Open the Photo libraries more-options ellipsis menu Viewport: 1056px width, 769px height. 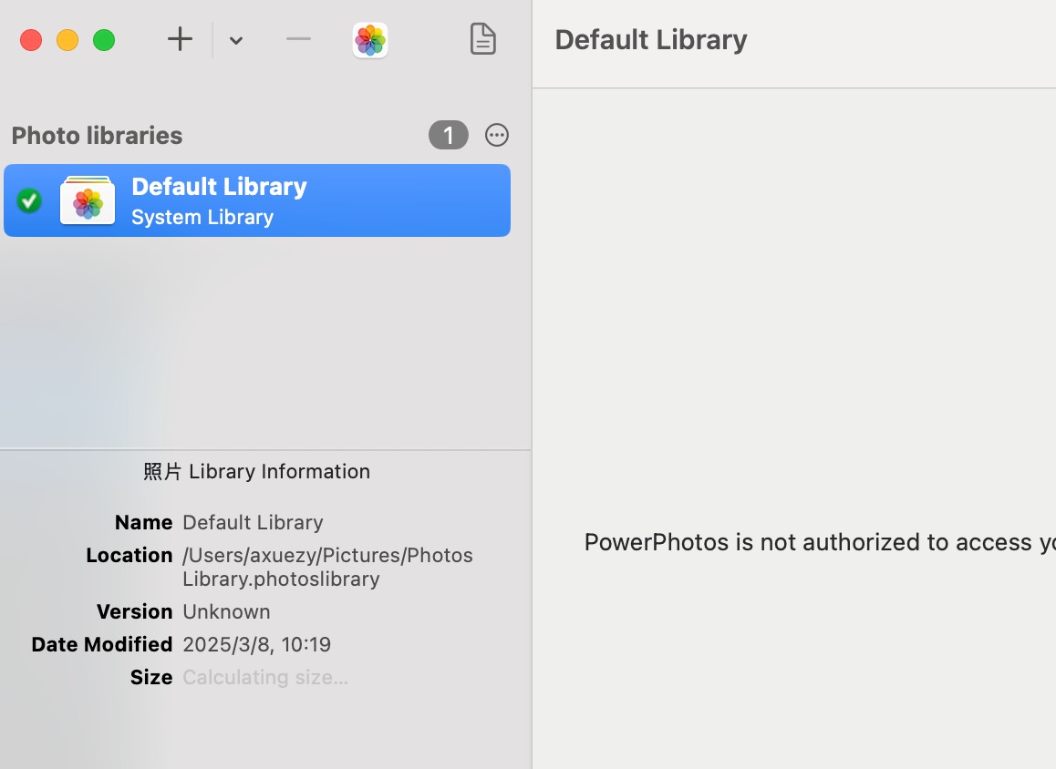[497, 135]
